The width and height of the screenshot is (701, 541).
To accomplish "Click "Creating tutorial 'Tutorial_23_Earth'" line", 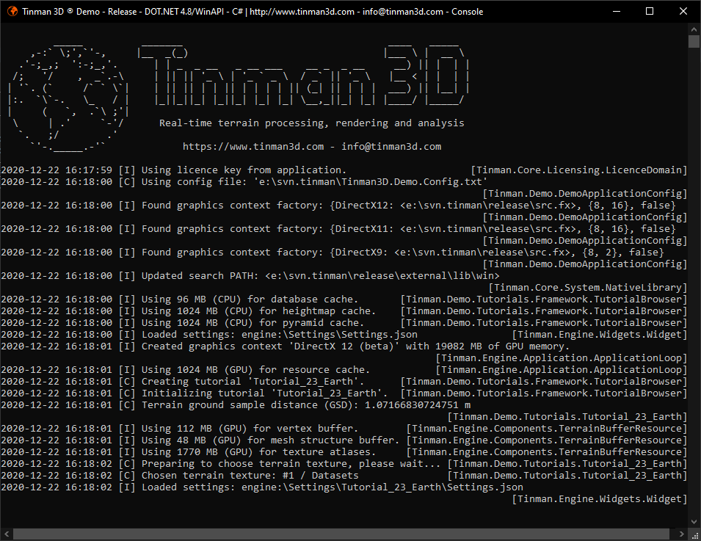I will click(253, 382).
